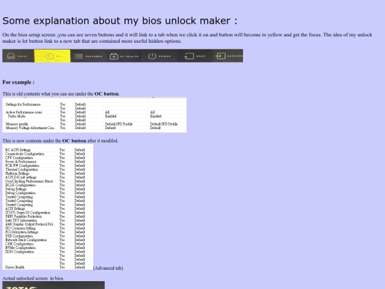The image size is (385, 289).
Task: Click the 'CSM Configuration' row
Action: point(48,244)
